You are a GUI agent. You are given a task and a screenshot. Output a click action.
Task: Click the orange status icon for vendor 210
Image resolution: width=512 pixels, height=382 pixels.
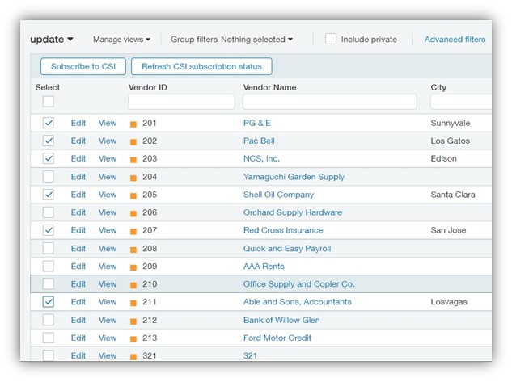tap(133, 285)
